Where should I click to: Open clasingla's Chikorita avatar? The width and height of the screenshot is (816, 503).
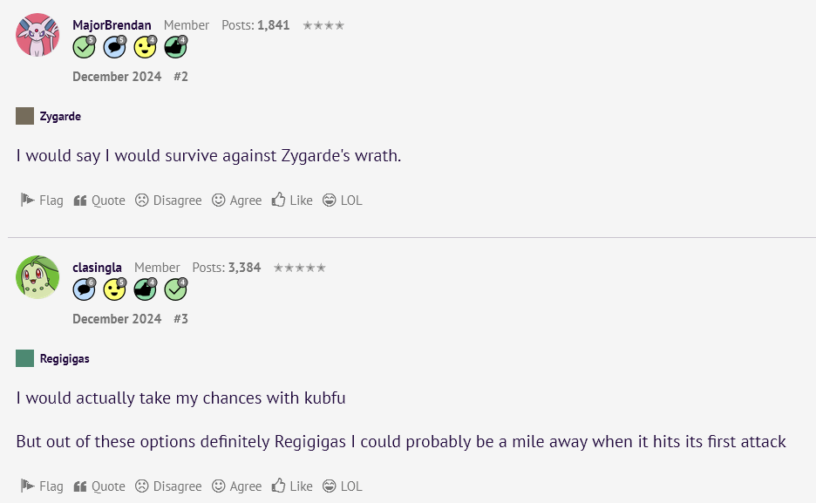pyautogui.click(x=37, y=277)
